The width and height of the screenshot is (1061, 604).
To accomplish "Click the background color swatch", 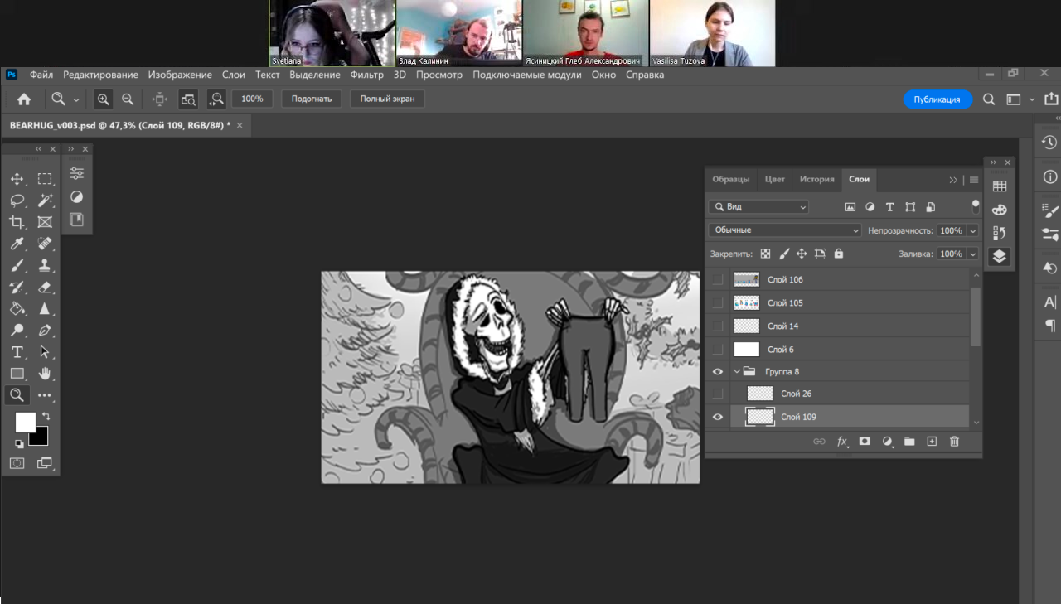I will click(x=41, y=437).
